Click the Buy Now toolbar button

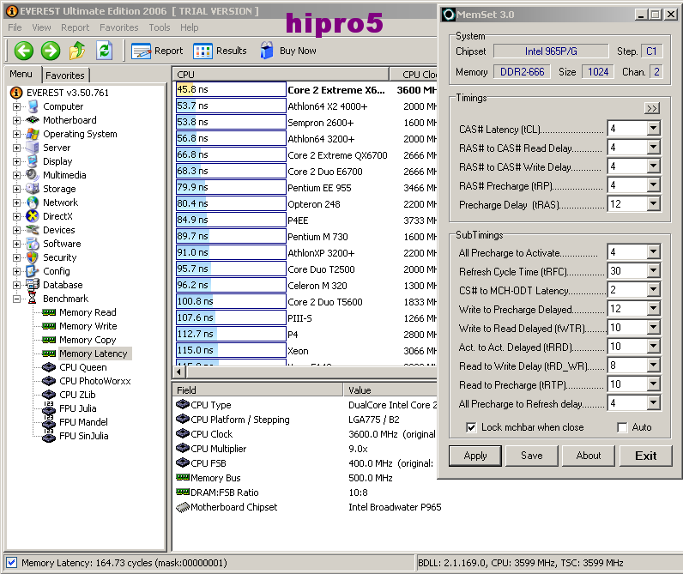coord(288,51)
